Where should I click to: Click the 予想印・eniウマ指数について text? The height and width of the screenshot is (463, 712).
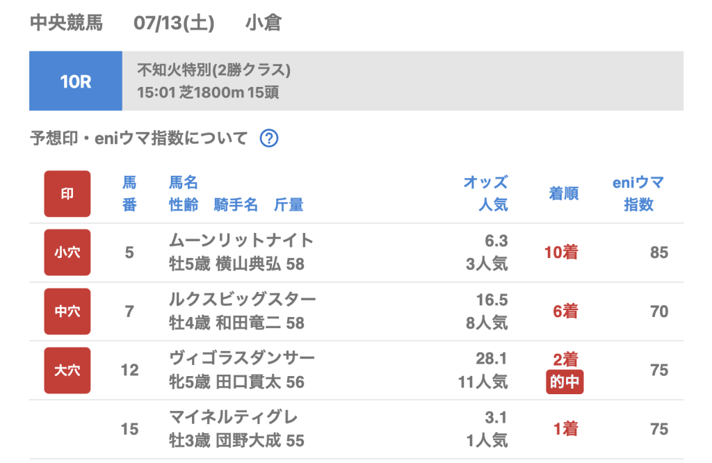pyautogui.click(x=139, y=138)
